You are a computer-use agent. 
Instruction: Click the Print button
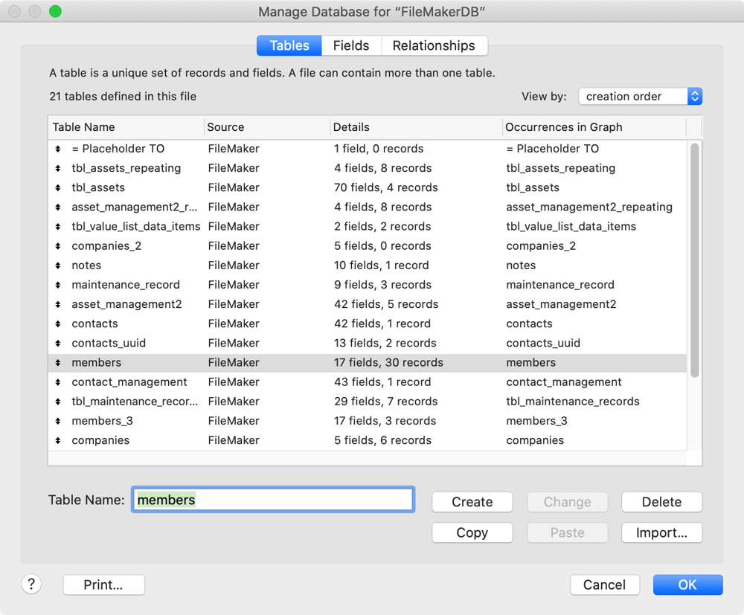coord(103,585)
